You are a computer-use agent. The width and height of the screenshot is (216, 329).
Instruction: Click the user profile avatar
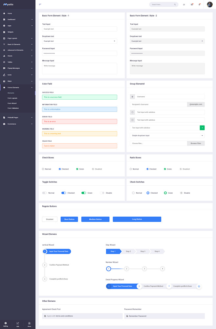[210, 5]
